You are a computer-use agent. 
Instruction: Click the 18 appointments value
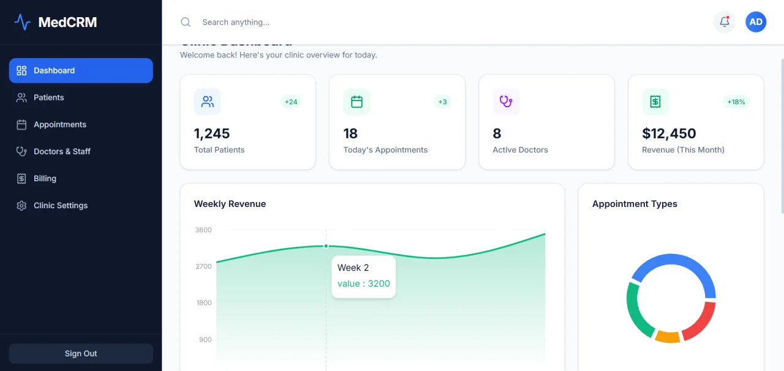(350, 133)
